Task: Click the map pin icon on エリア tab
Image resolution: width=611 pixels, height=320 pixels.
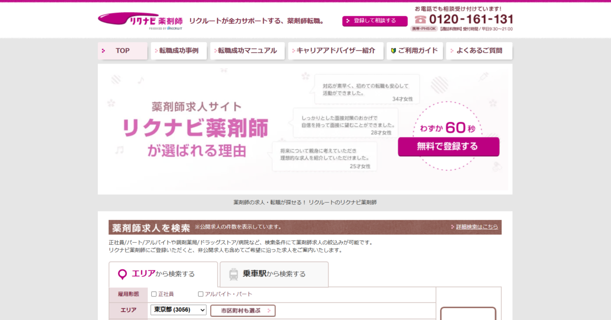Action: [x=122, y=274]
